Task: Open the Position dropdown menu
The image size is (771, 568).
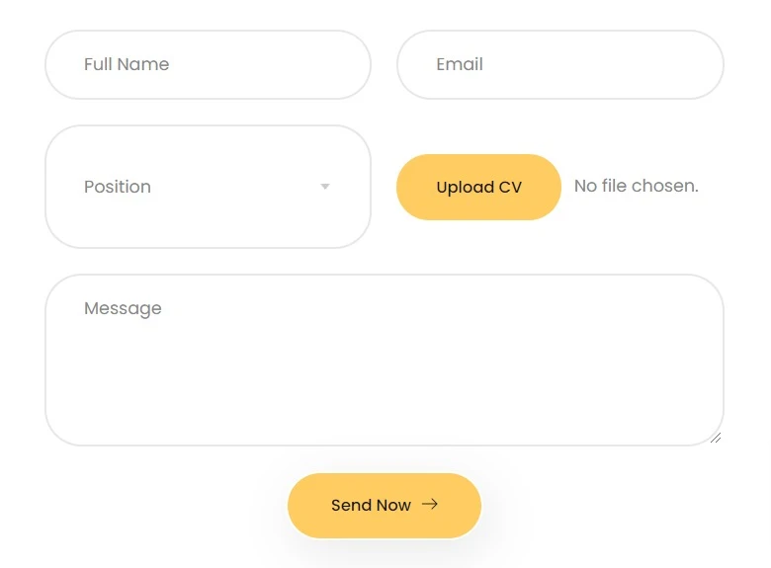Action: click(208, 187)
